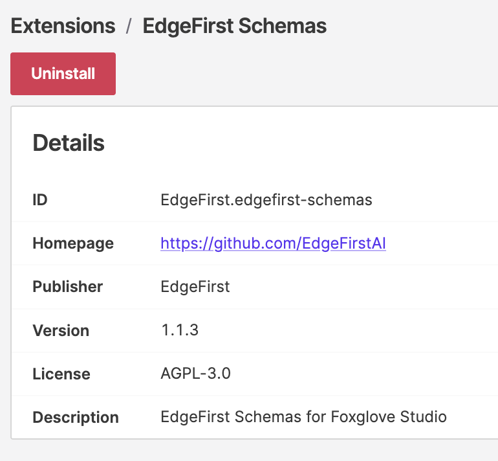Screen dimensions: 498x461
Task: Select the AGPL-3.0 license value
Action: [x=195, y=374]
